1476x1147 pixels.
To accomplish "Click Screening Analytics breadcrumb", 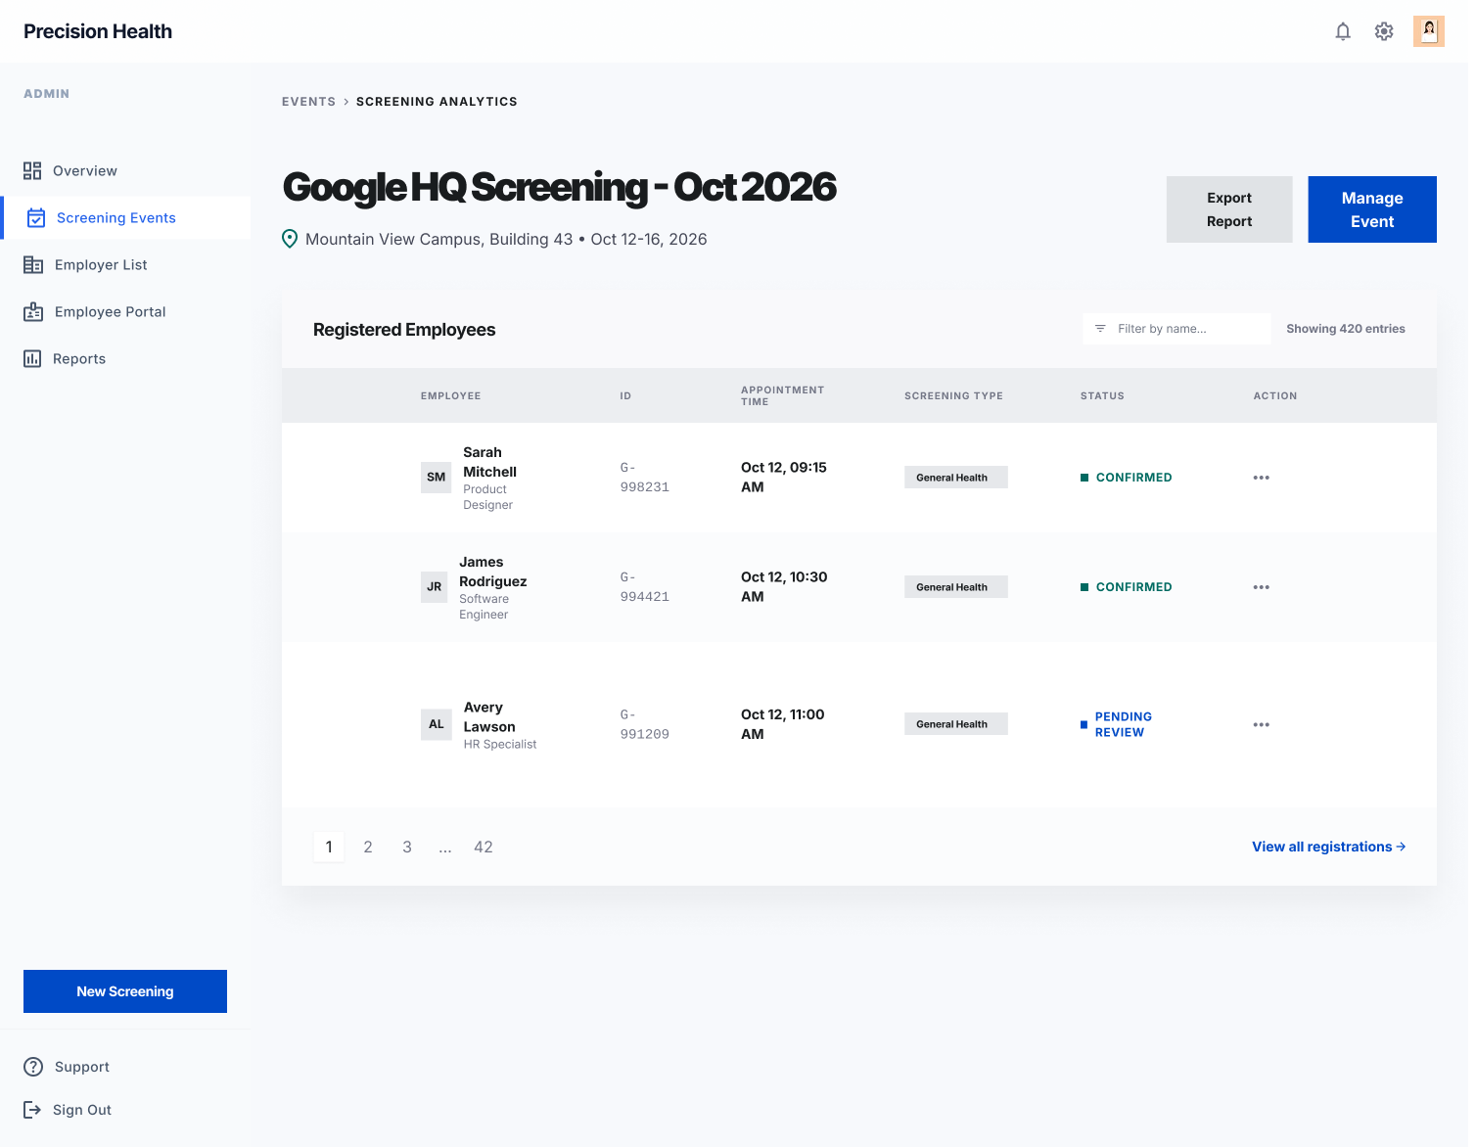I will tap(437, 102).
